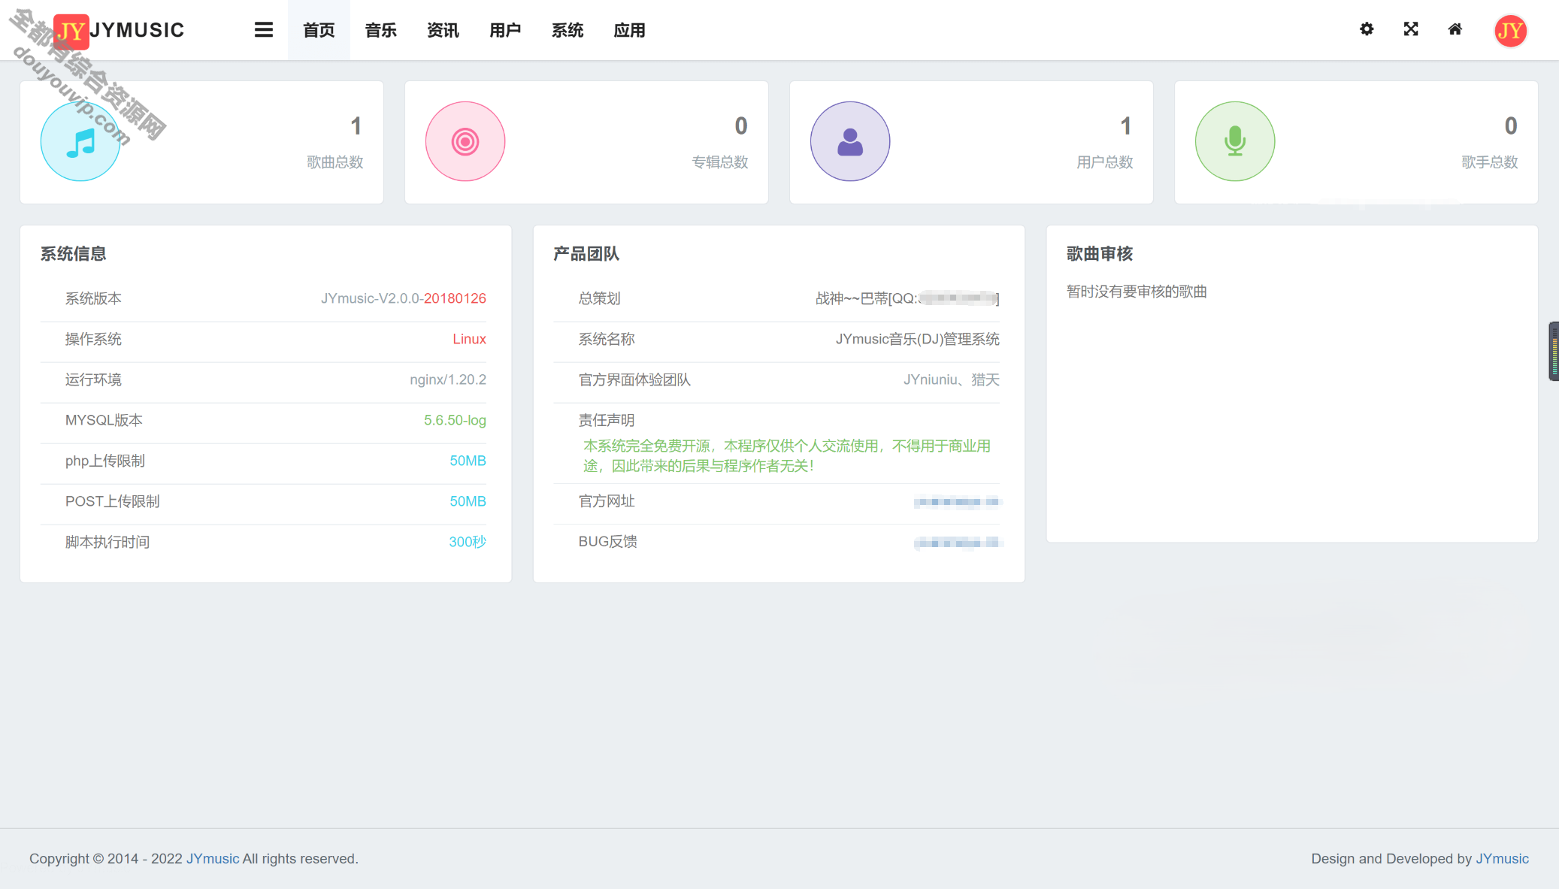Click the JYniuniu、猎天 team text
The image size is (1559, 889).
(x=952, y=379)
